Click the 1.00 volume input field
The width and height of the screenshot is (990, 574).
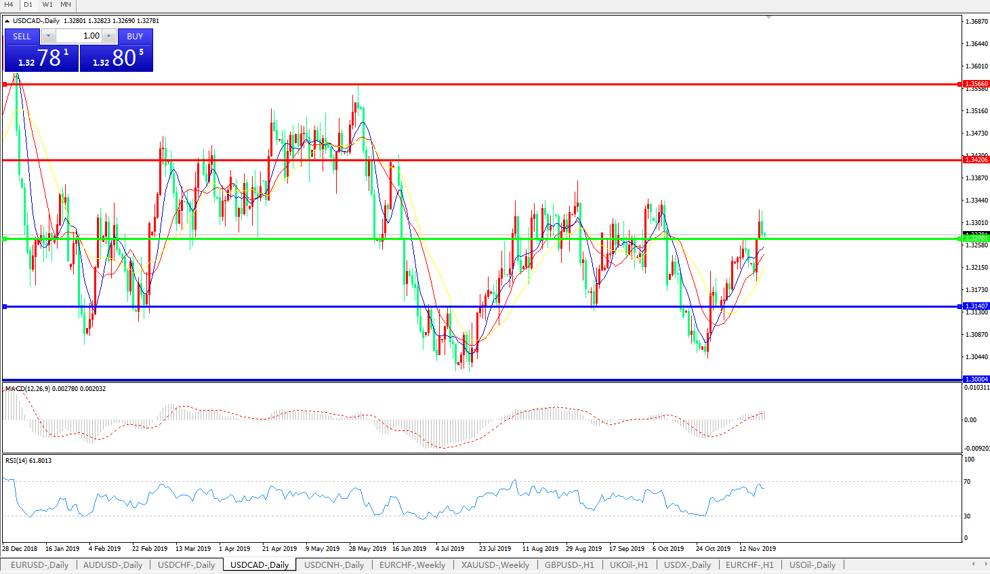[x=79, y=36]
